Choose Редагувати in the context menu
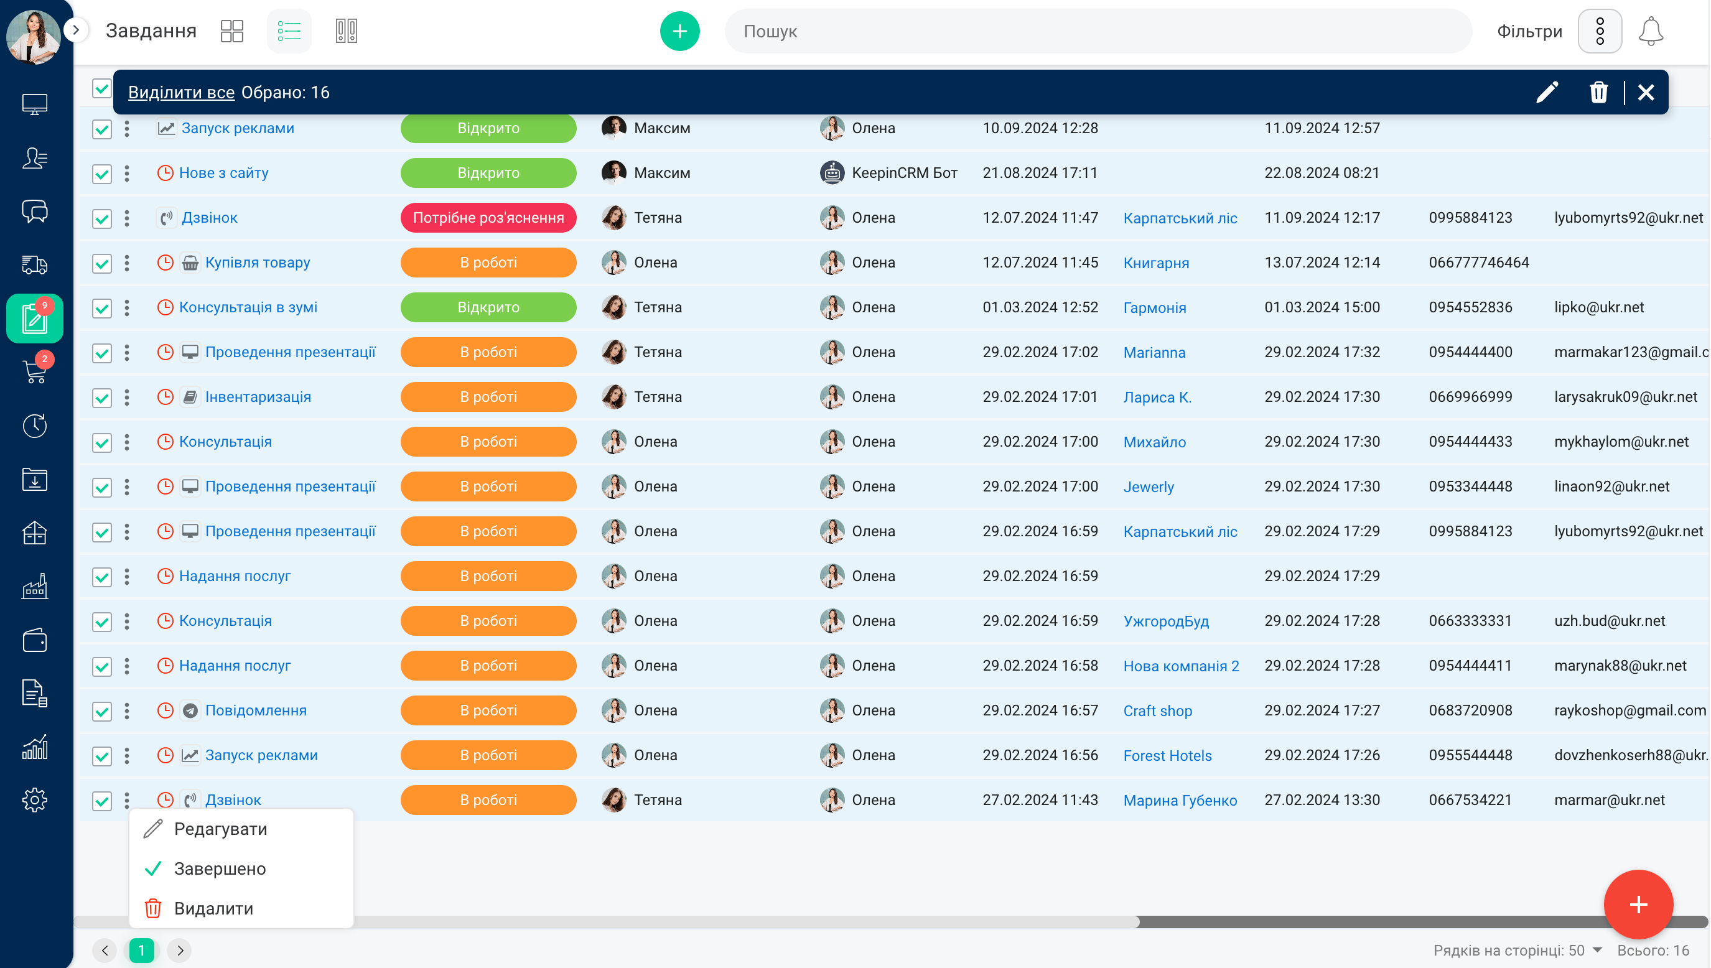 point(241,829)
